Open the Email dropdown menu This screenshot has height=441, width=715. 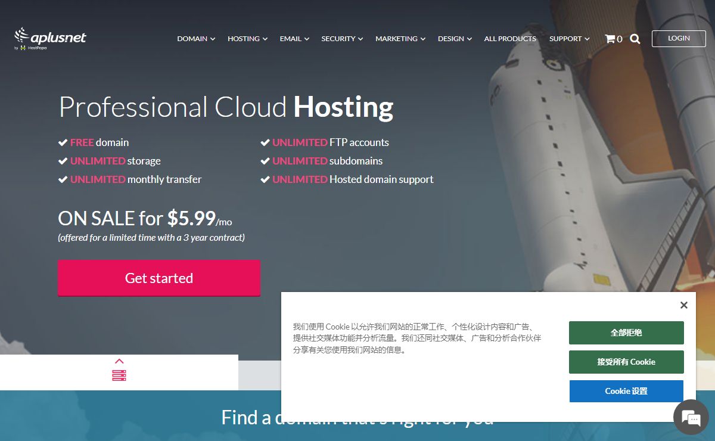pos(294,39)
